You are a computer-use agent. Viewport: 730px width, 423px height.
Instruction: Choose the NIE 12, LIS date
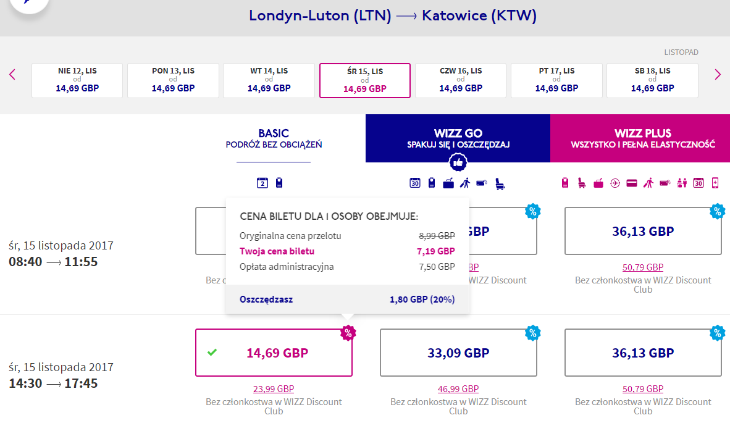click(x=77, y=80)
